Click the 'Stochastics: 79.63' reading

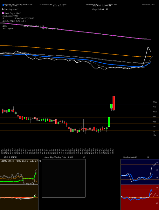pos(10,16)
